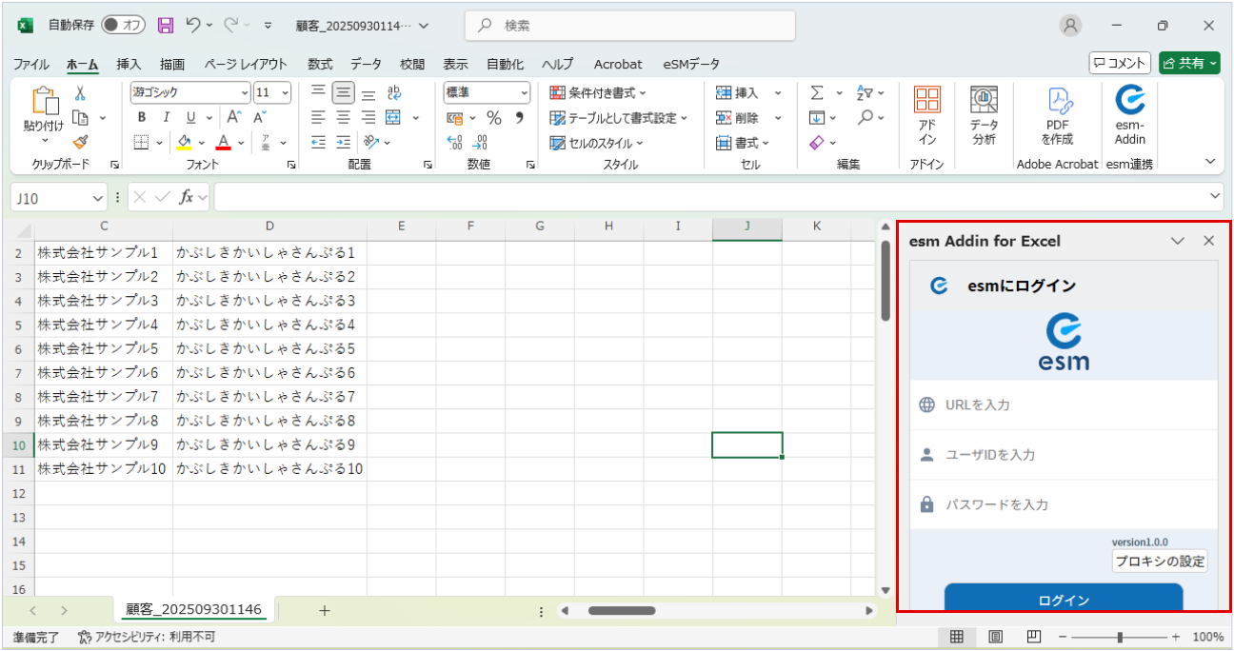Image resolution: width=1234 pixels, height=651 pixels.
Task: Toggle Center horizontal alignment
Action: [x=344, y=118]
